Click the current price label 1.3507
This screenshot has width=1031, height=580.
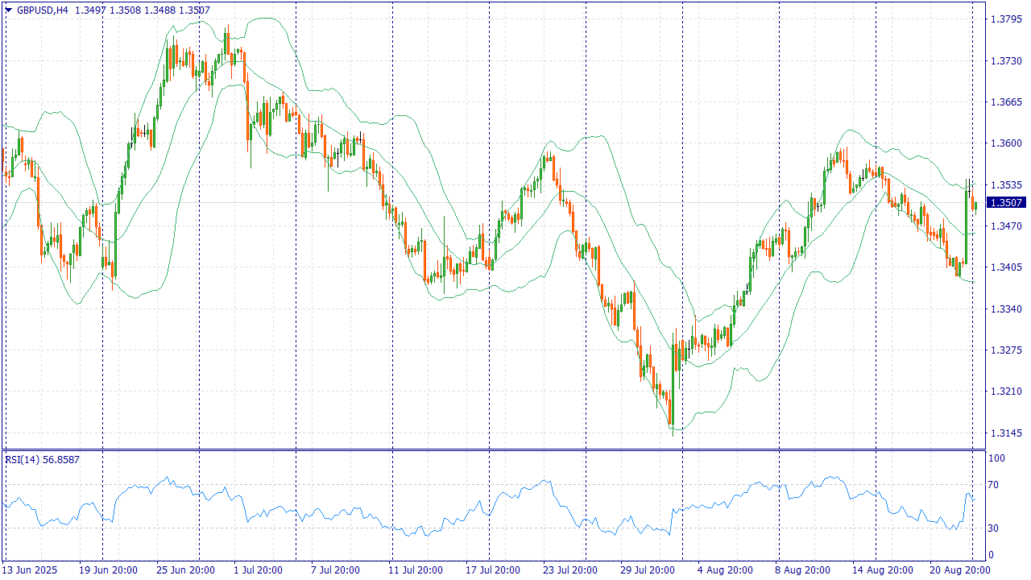(1008, 203)
